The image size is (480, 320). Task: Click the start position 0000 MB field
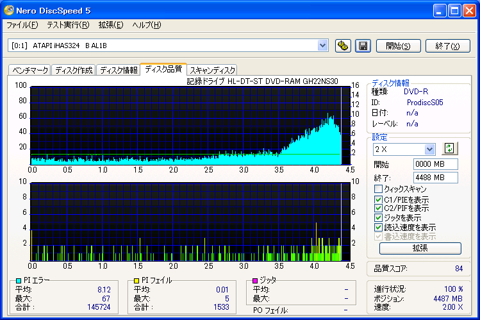435,164
